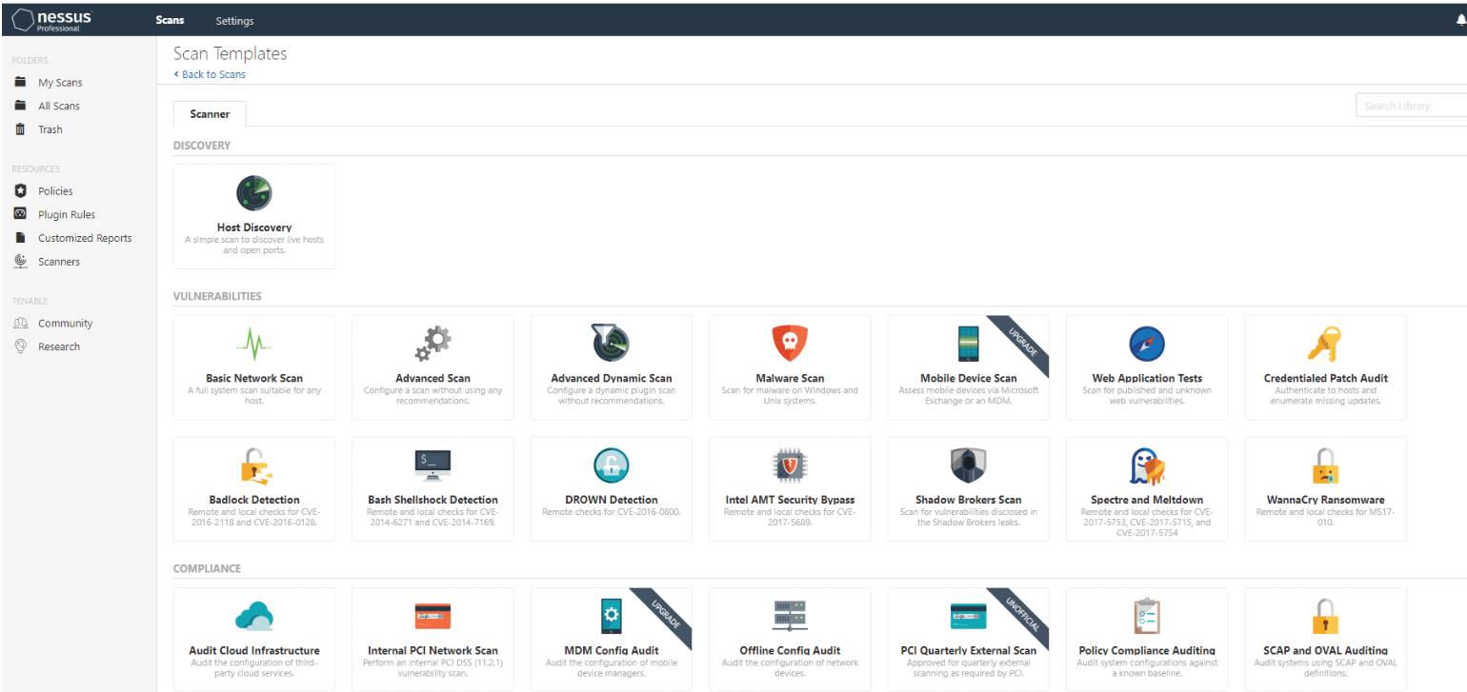This screenshot has width=1467, height=692.
Task: Open the Host Discovery radar icon
Action: [253, 193]
